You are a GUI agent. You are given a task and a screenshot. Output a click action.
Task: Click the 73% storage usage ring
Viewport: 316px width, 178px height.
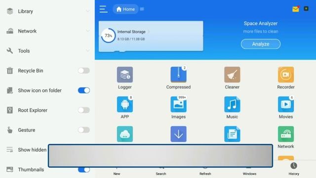[108, 36]
